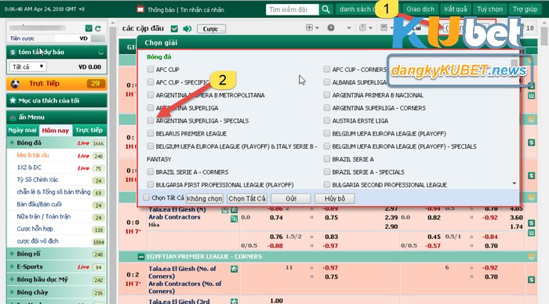Click the calendar-style icon in toolbar

pos(384,27)
